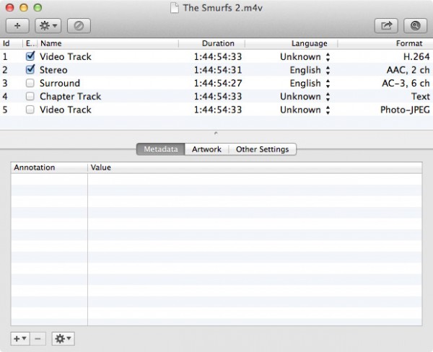The height and width of the screenshot is (352, 433).
Task: Click the Text format cell of Chapter Track
Action: 421,97
